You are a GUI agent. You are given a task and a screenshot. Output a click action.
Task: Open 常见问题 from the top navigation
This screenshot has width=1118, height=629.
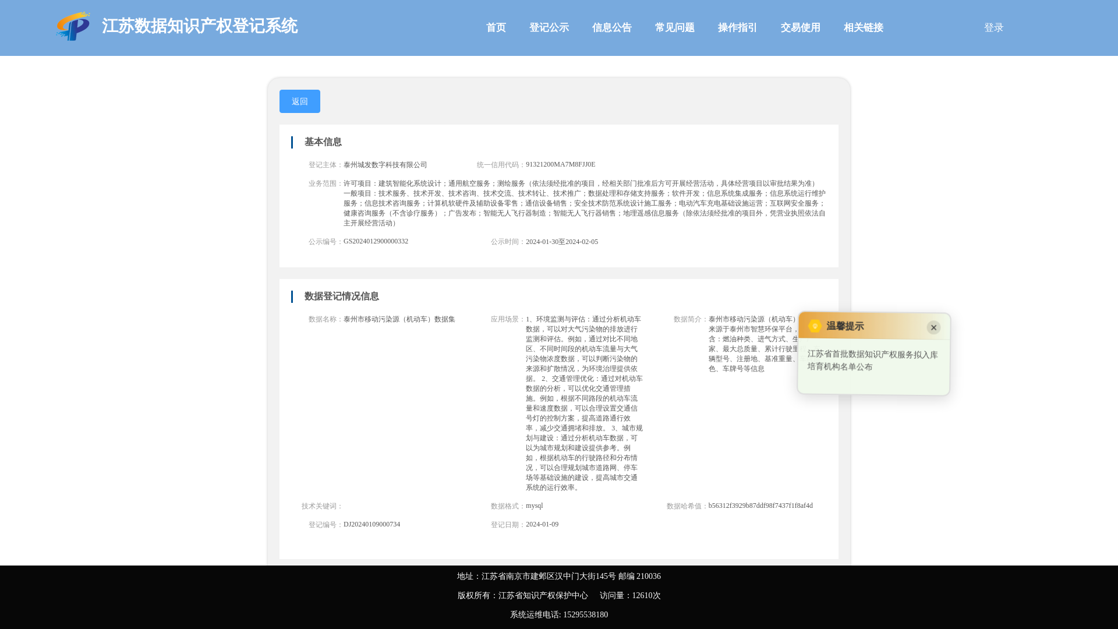coord(675,28)
